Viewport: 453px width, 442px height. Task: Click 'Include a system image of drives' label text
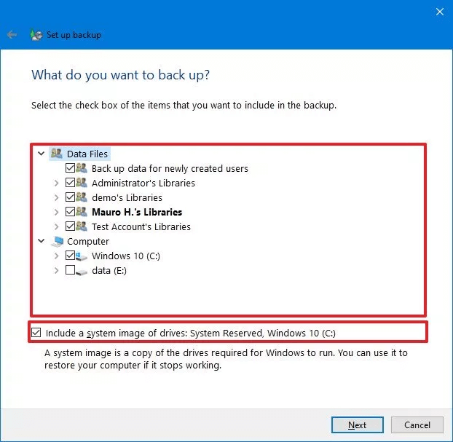191,333
